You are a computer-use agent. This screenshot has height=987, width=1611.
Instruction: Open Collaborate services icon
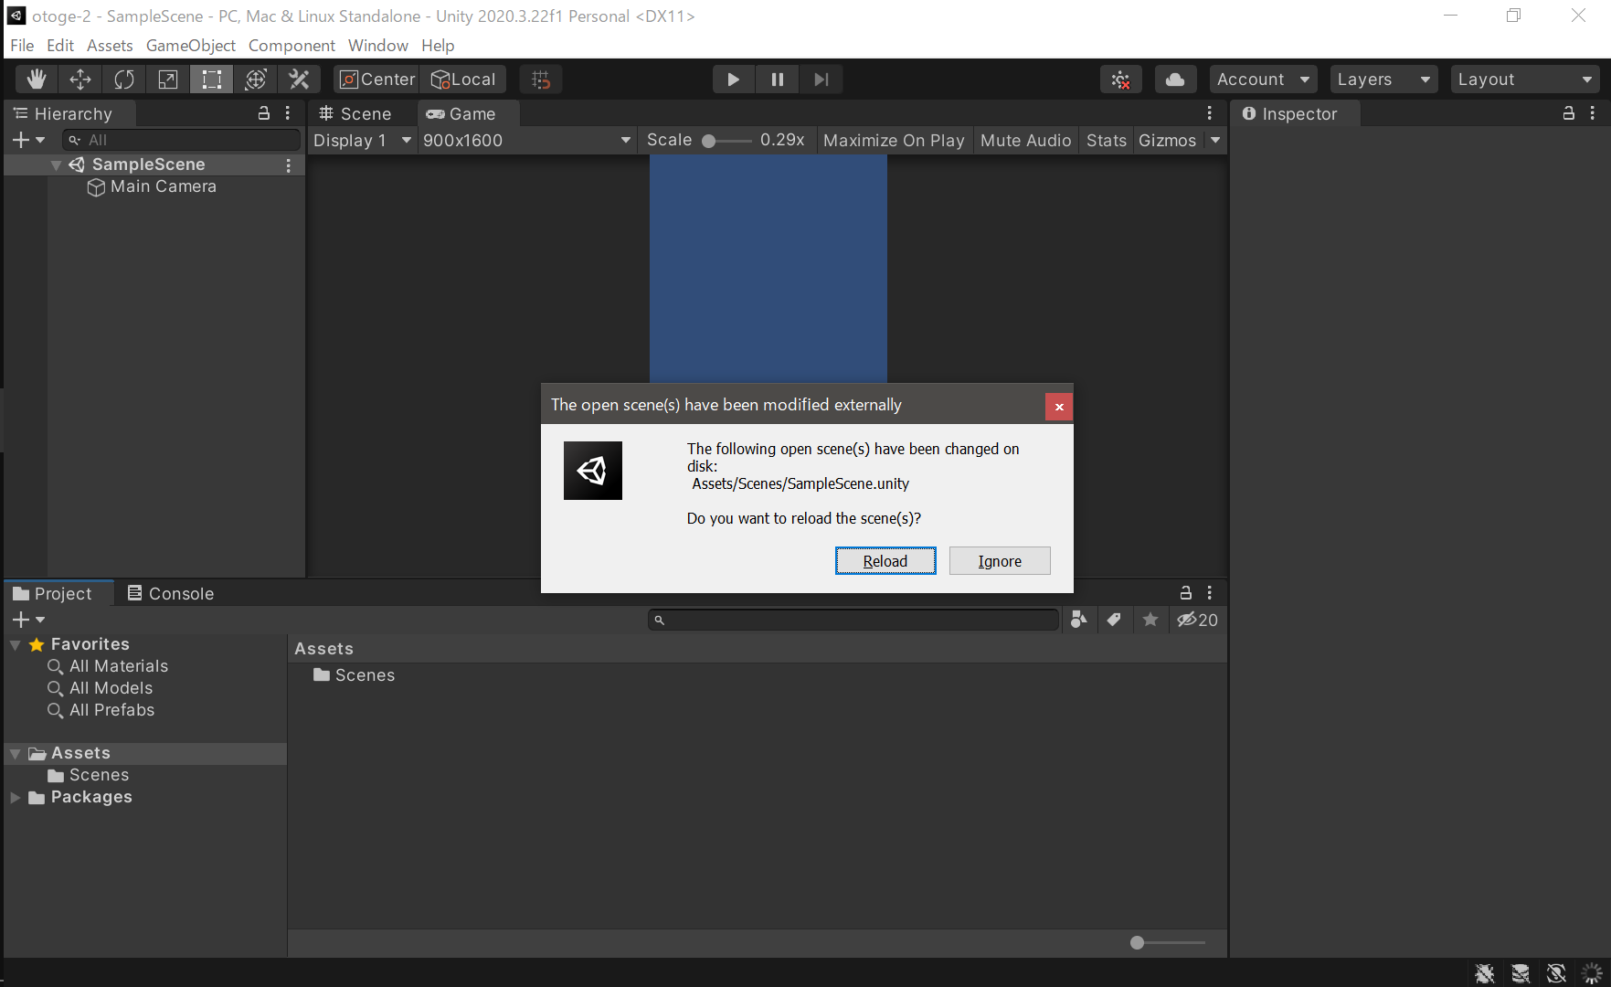(1121, 80)
